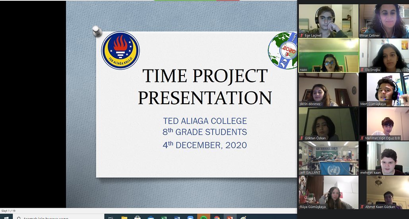Select mehmet kaan's video tile
Image resolution: width=409 pixels, height=219 pixels.
tap(384, 158)
